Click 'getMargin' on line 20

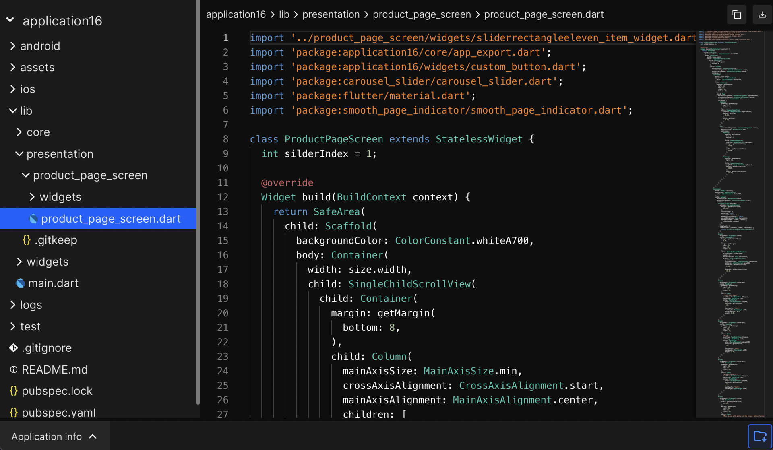tap(404, 313)
